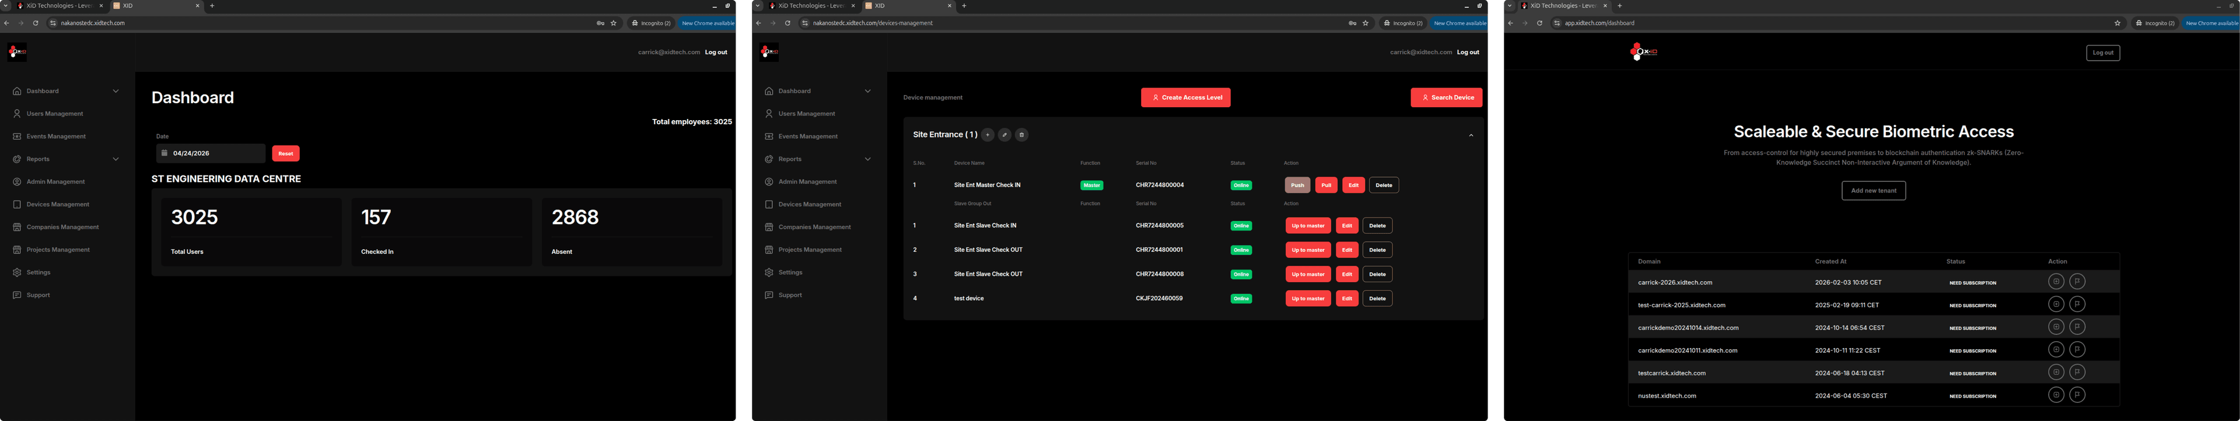This screenshot has width=2240, height=421.
Task: Click the Reports chart icon in the left window sidebar
Action: coord(16,159)
